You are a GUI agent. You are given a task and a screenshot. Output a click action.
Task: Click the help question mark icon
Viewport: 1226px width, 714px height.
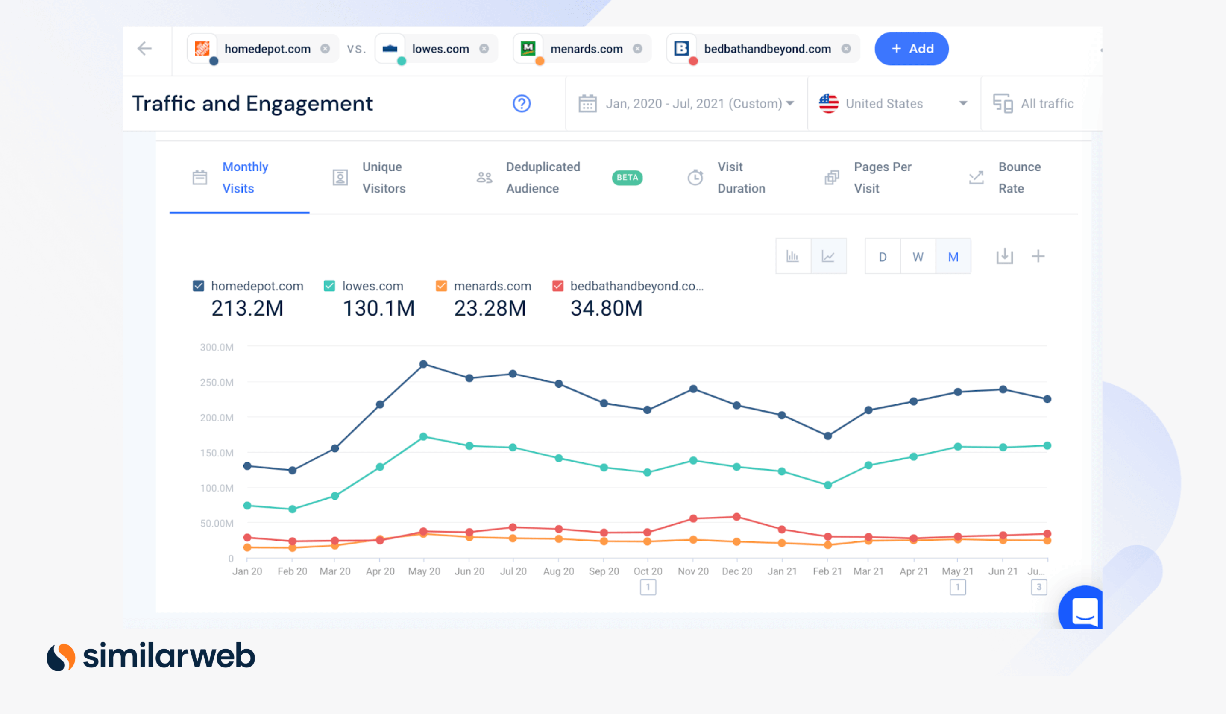point(522,104)
